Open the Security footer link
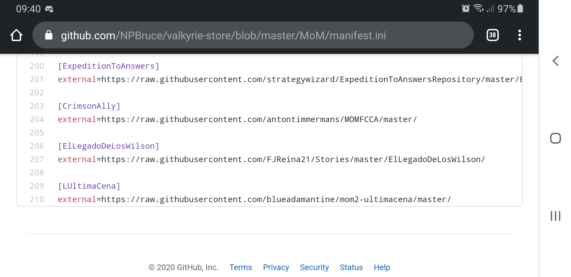The image size is (571, 277). point(314,267)
